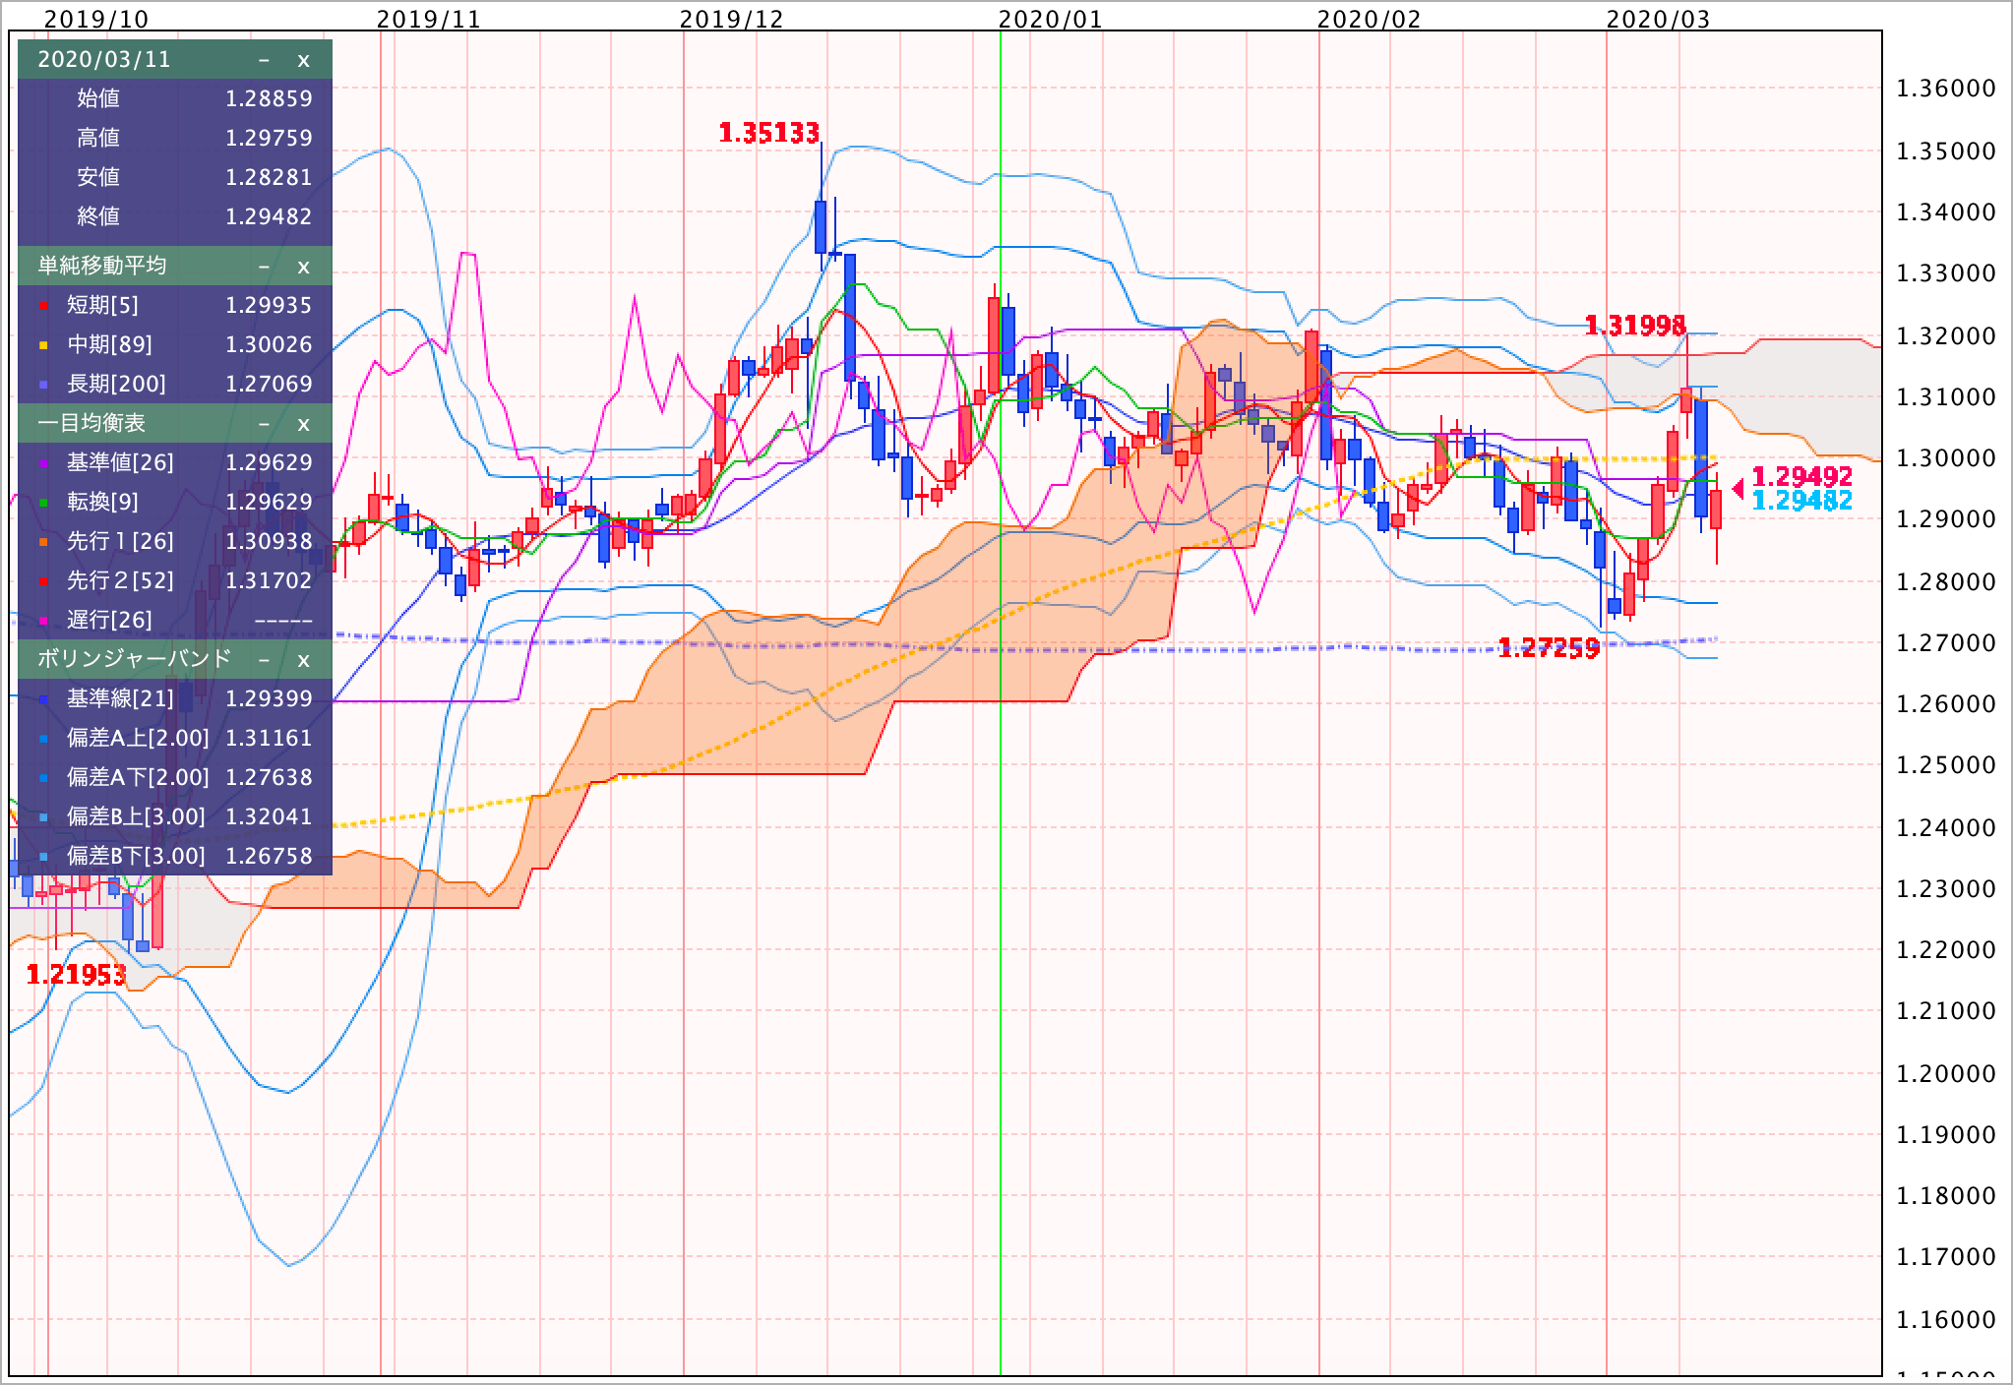Image resolution: width=2013 pixels, height=1385 pixels.
Task: Click the 2019/12 date axis label
Action: click(732, 19)
